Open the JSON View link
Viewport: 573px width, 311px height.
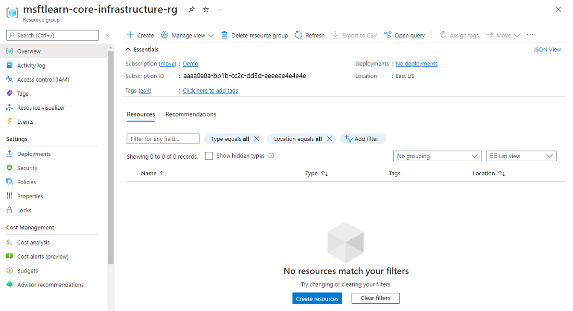point(547,49)
